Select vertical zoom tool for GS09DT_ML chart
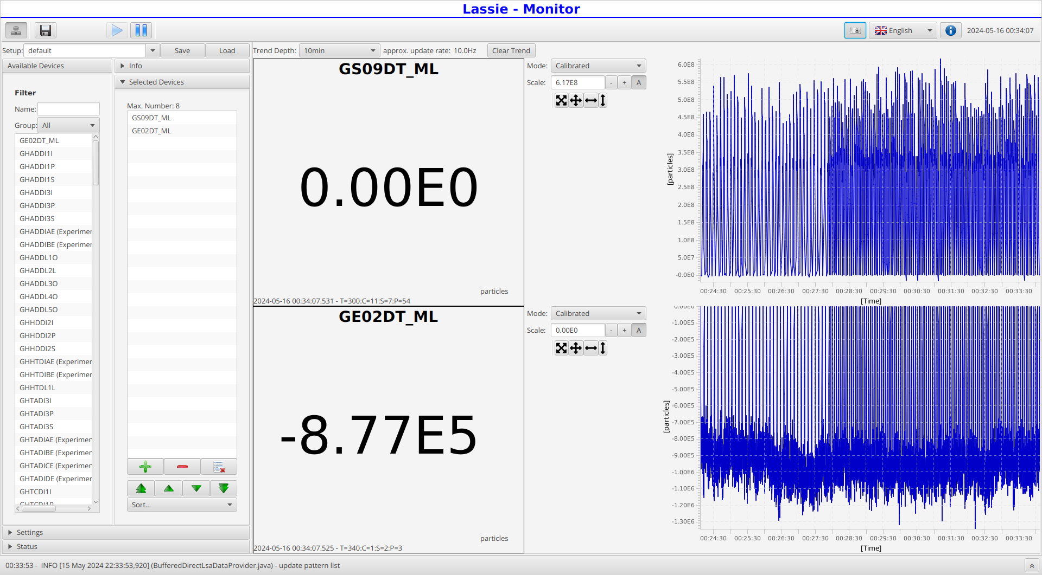1042x575 pixels. (602, 100)
